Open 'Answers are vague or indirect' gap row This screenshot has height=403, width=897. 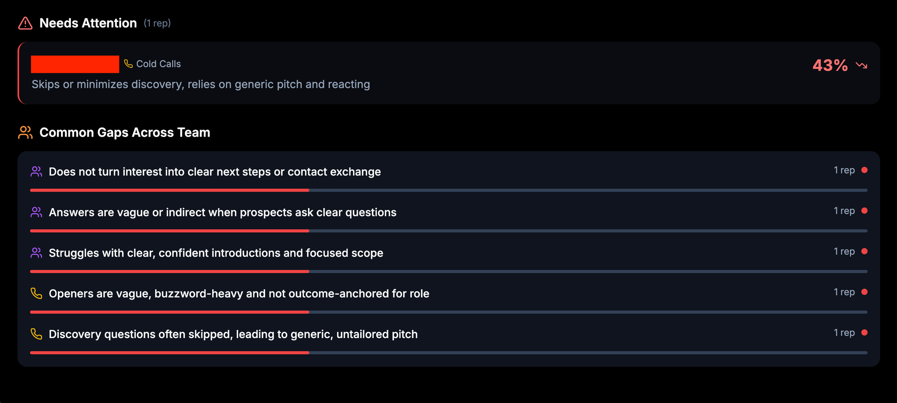point(222,212)
